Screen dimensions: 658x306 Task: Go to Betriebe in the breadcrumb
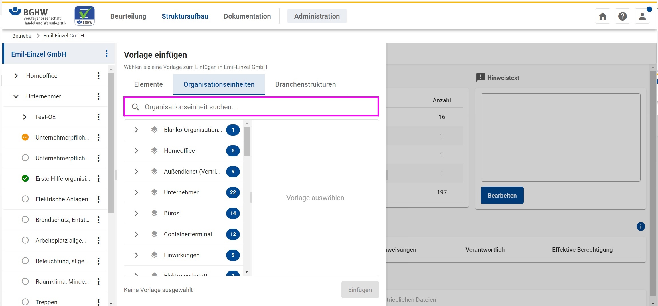(x=22, y=36)
